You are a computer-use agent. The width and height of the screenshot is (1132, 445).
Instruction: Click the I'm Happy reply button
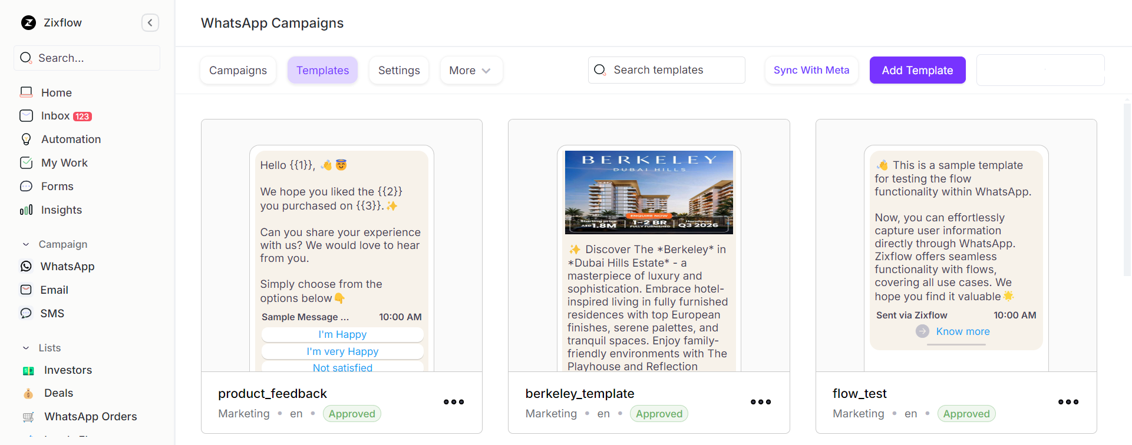[342, 334]
